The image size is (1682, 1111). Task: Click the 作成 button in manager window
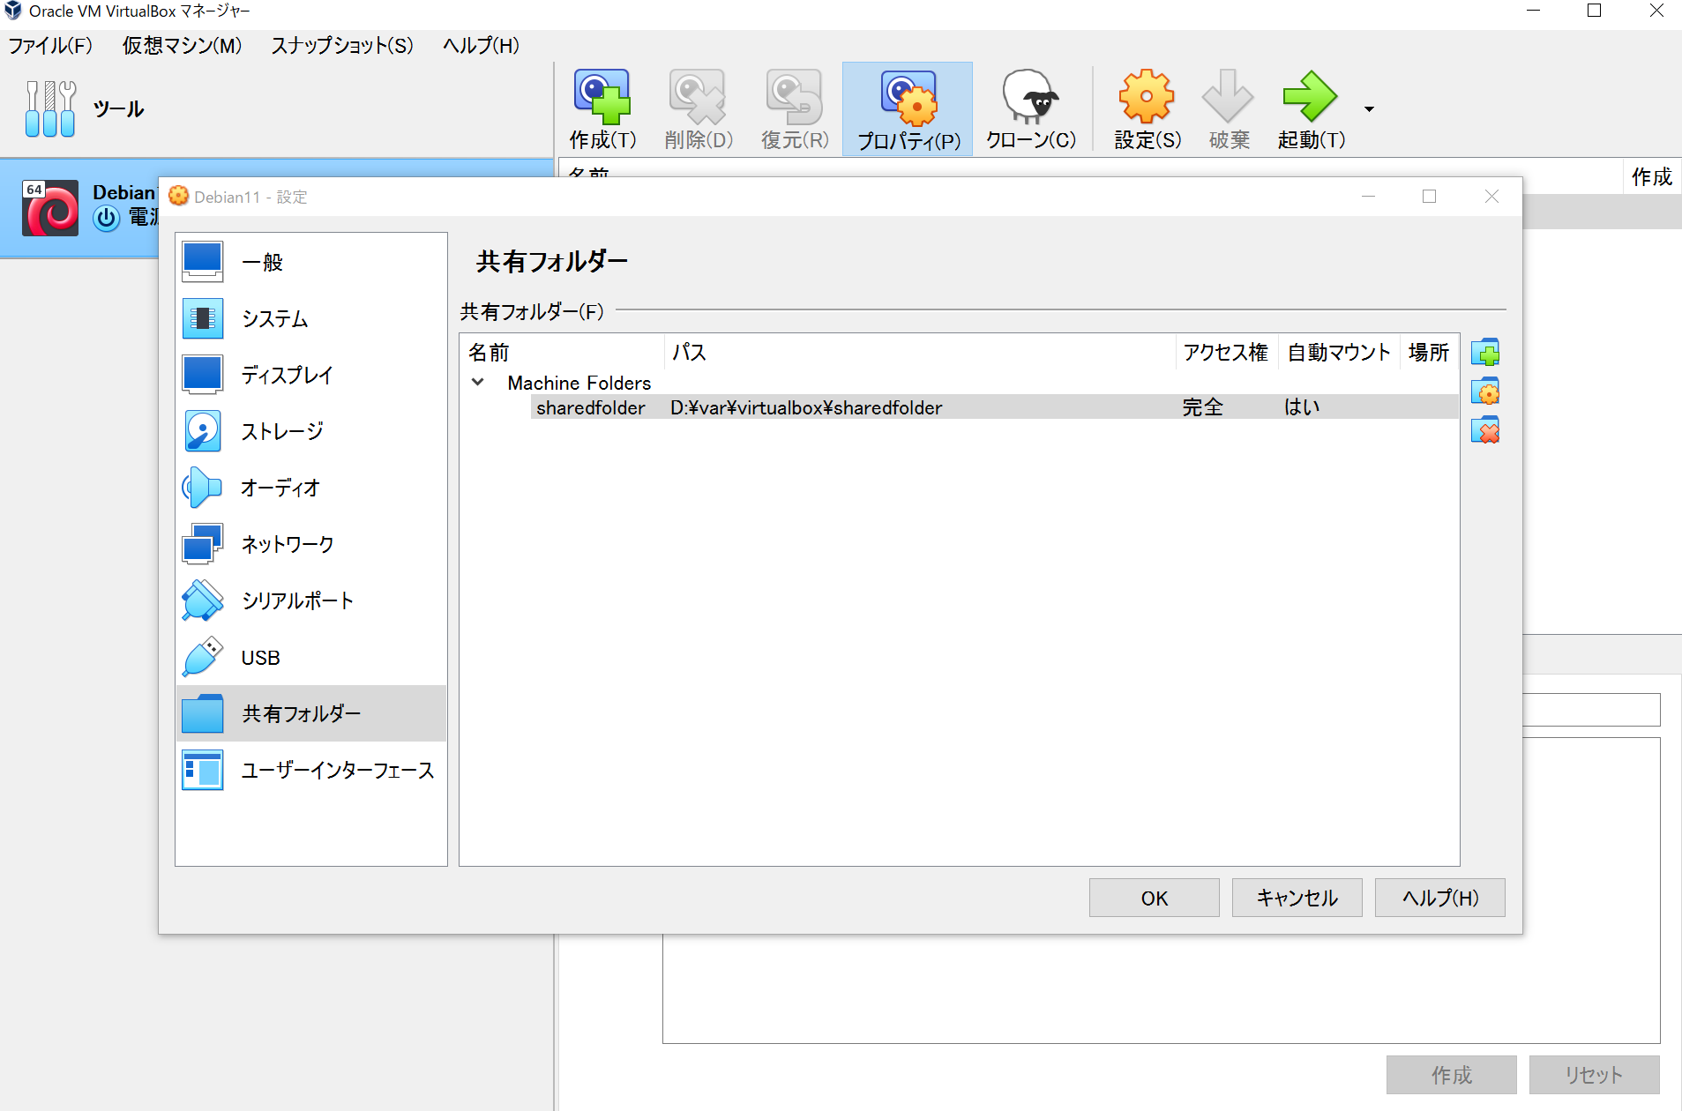1451,1075
